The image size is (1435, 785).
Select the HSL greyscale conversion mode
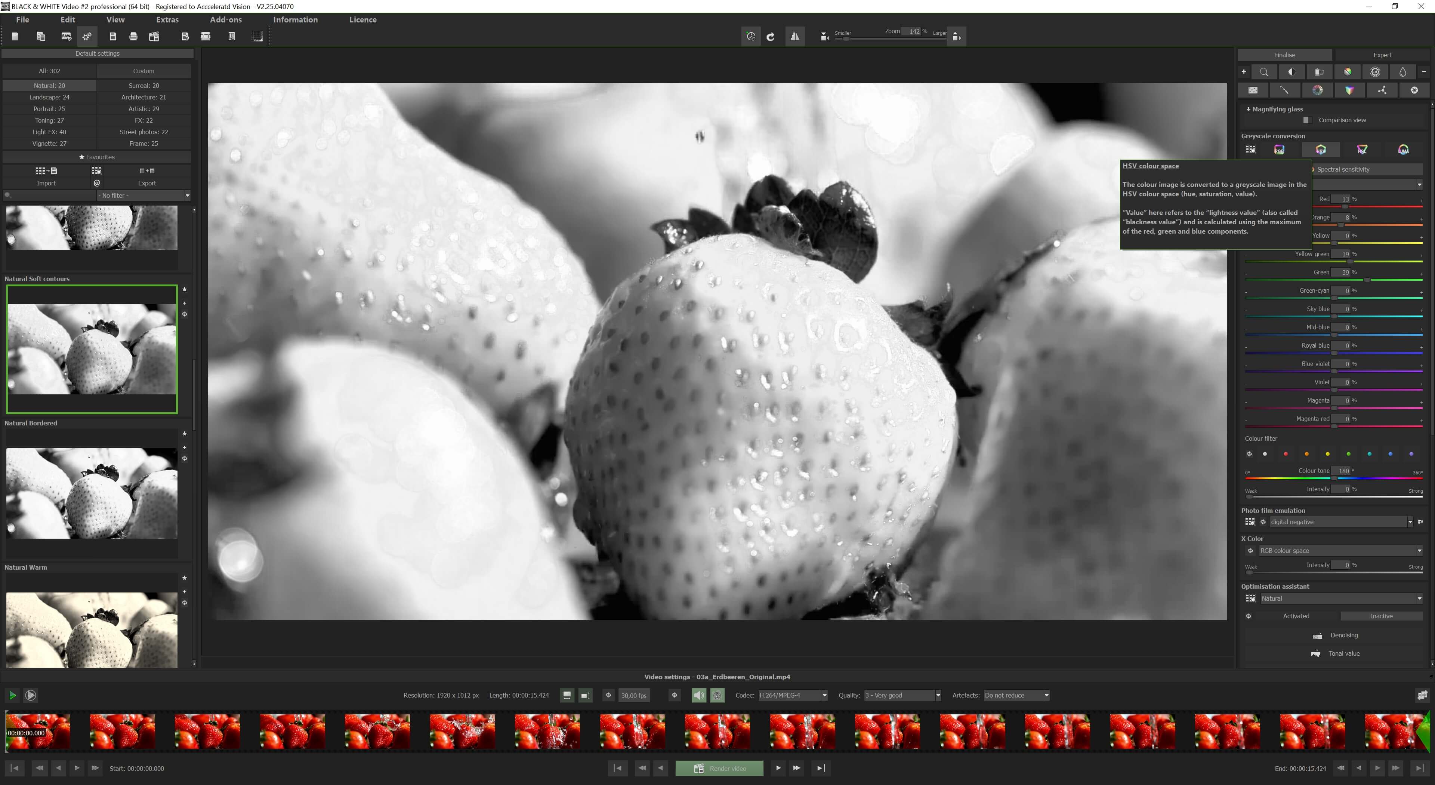click(x=1362, y=149)
